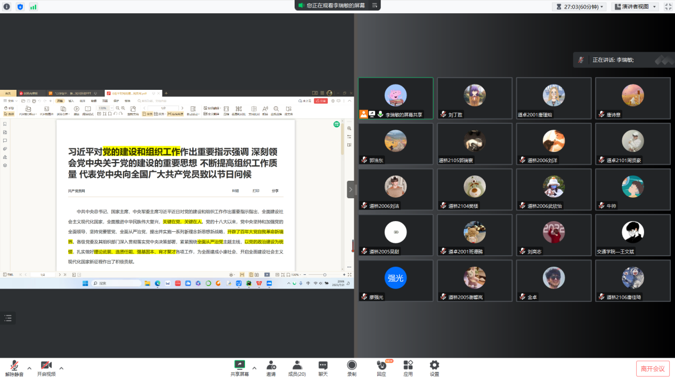Open the 成员(20) members list
The image size is (675, 379).
[297, 366]
